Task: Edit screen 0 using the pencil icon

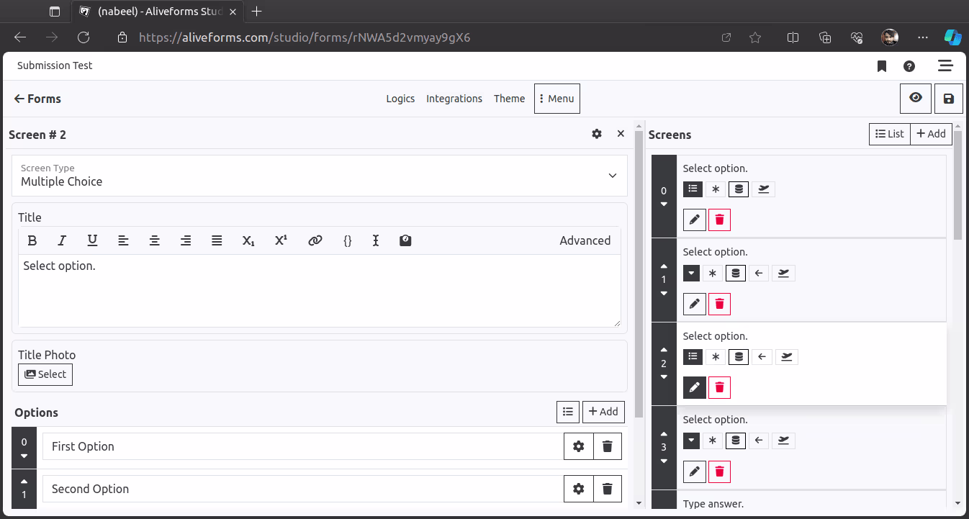Action: tap(694, 220)
